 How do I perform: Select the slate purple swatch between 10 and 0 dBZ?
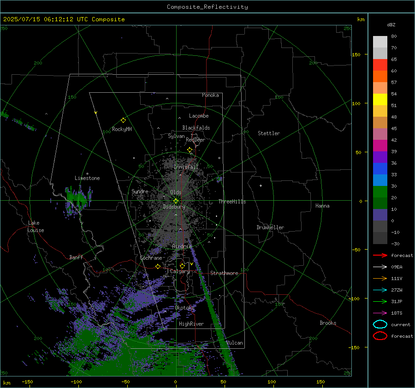380,215
